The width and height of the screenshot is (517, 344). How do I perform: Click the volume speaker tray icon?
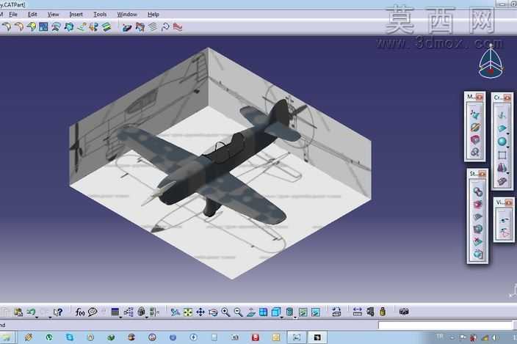(x=494, y=337)
